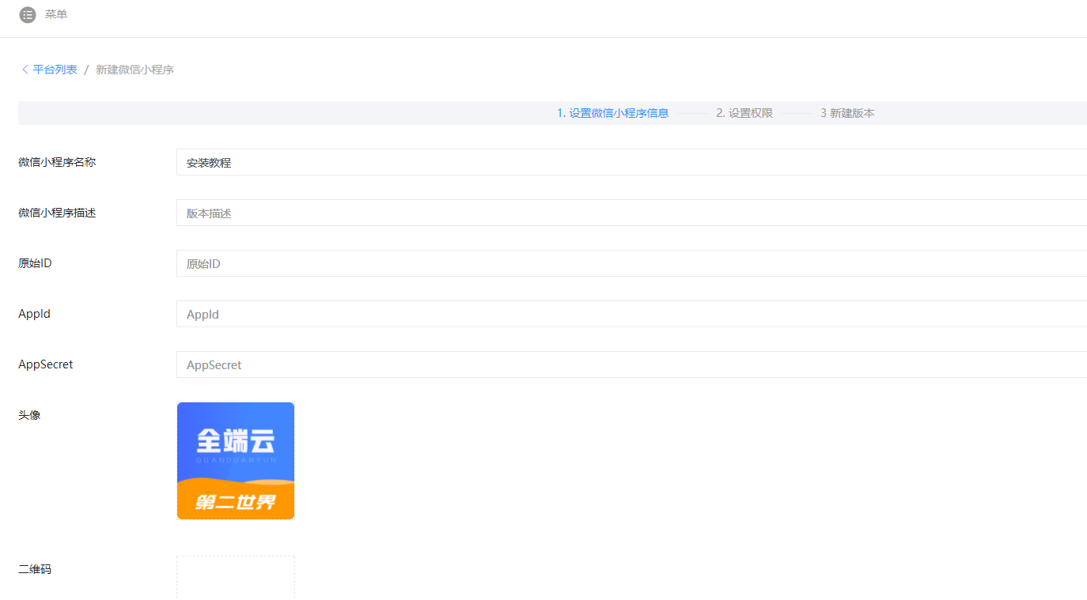Click the 全端云 avatar image thumbnail

tap(236, 461)
